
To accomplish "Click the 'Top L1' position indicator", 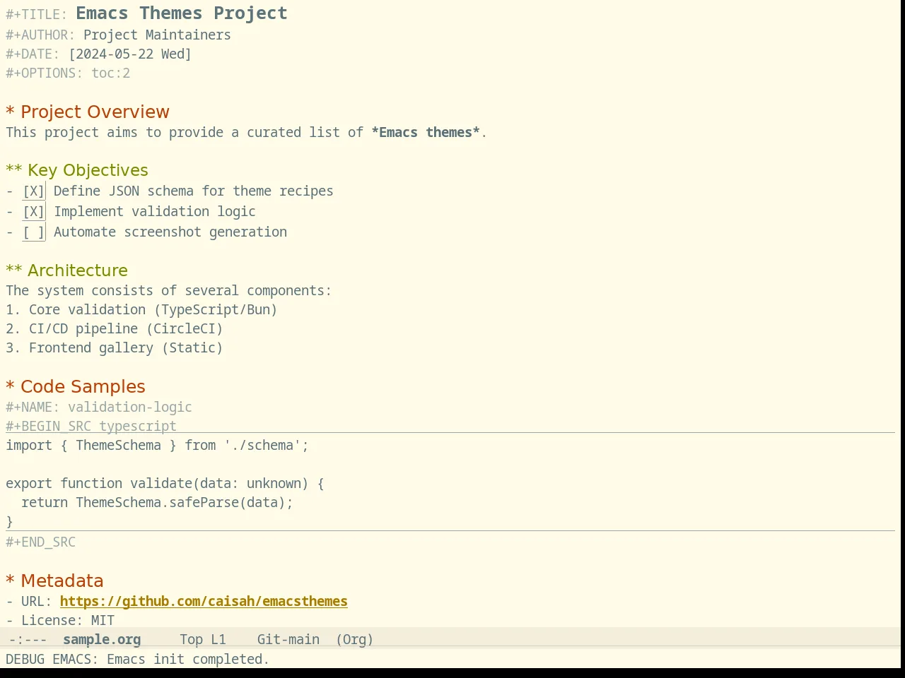I will 203,639.
